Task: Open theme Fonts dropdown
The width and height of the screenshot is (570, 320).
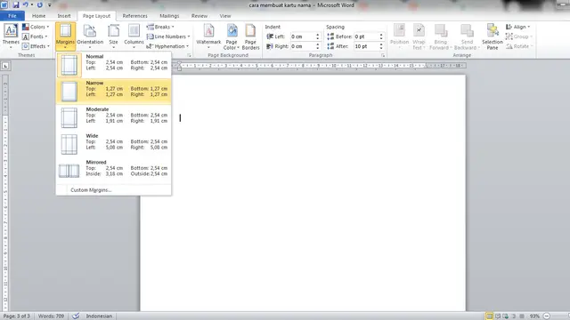Action: (35, 36)
